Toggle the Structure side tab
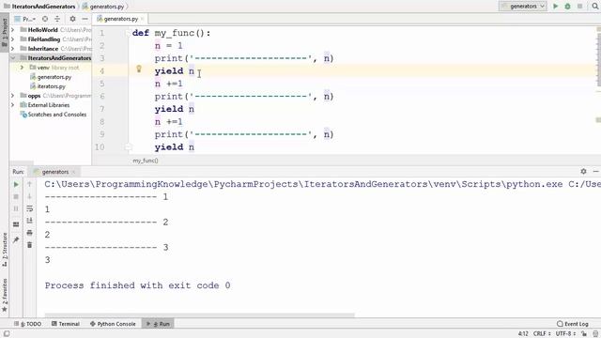Screen dimensions: 601x338 pos(5,250)
